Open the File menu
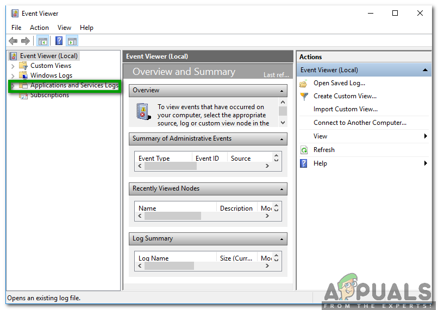 click(16, 28)
